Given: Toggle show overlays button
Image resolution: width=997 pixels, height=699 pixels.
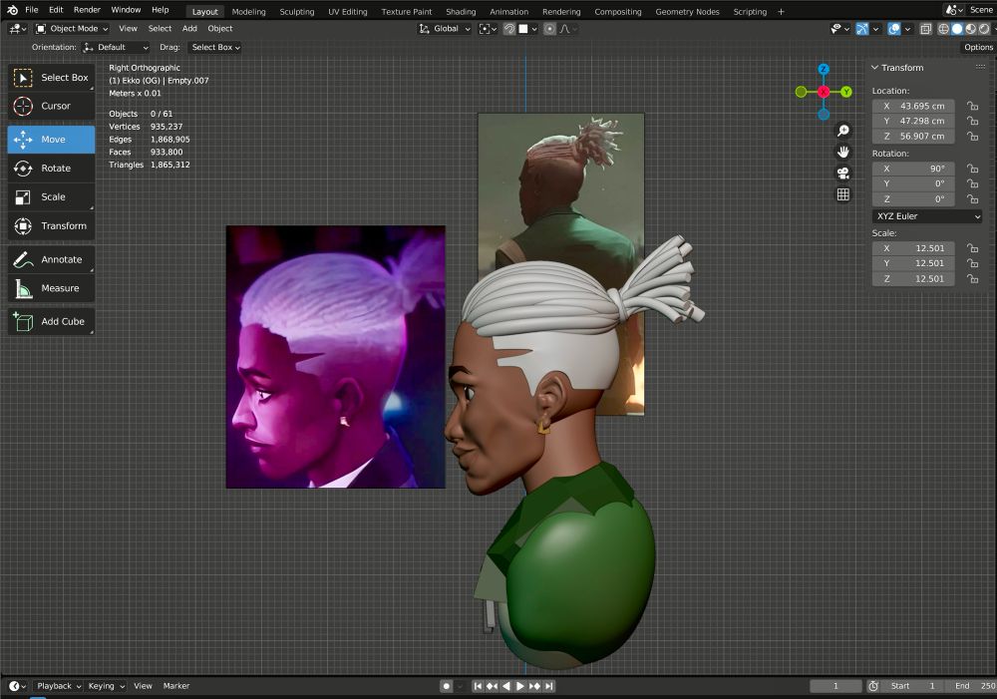Looking at the screenshot, I should click(x=894, y=29).
